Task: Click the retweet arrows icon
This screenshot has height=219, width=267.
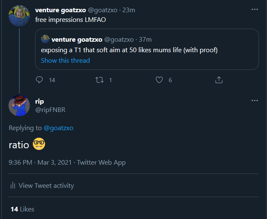Action: pos(99,80)
